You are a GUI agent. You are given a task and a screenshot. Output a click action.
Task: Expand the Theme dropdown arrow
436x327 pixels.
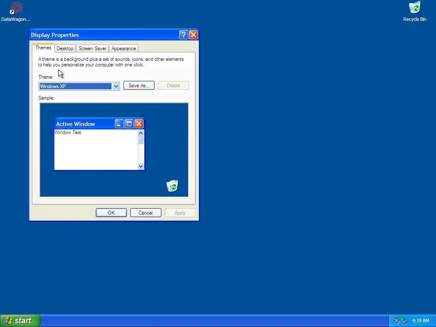pos(116,86)
